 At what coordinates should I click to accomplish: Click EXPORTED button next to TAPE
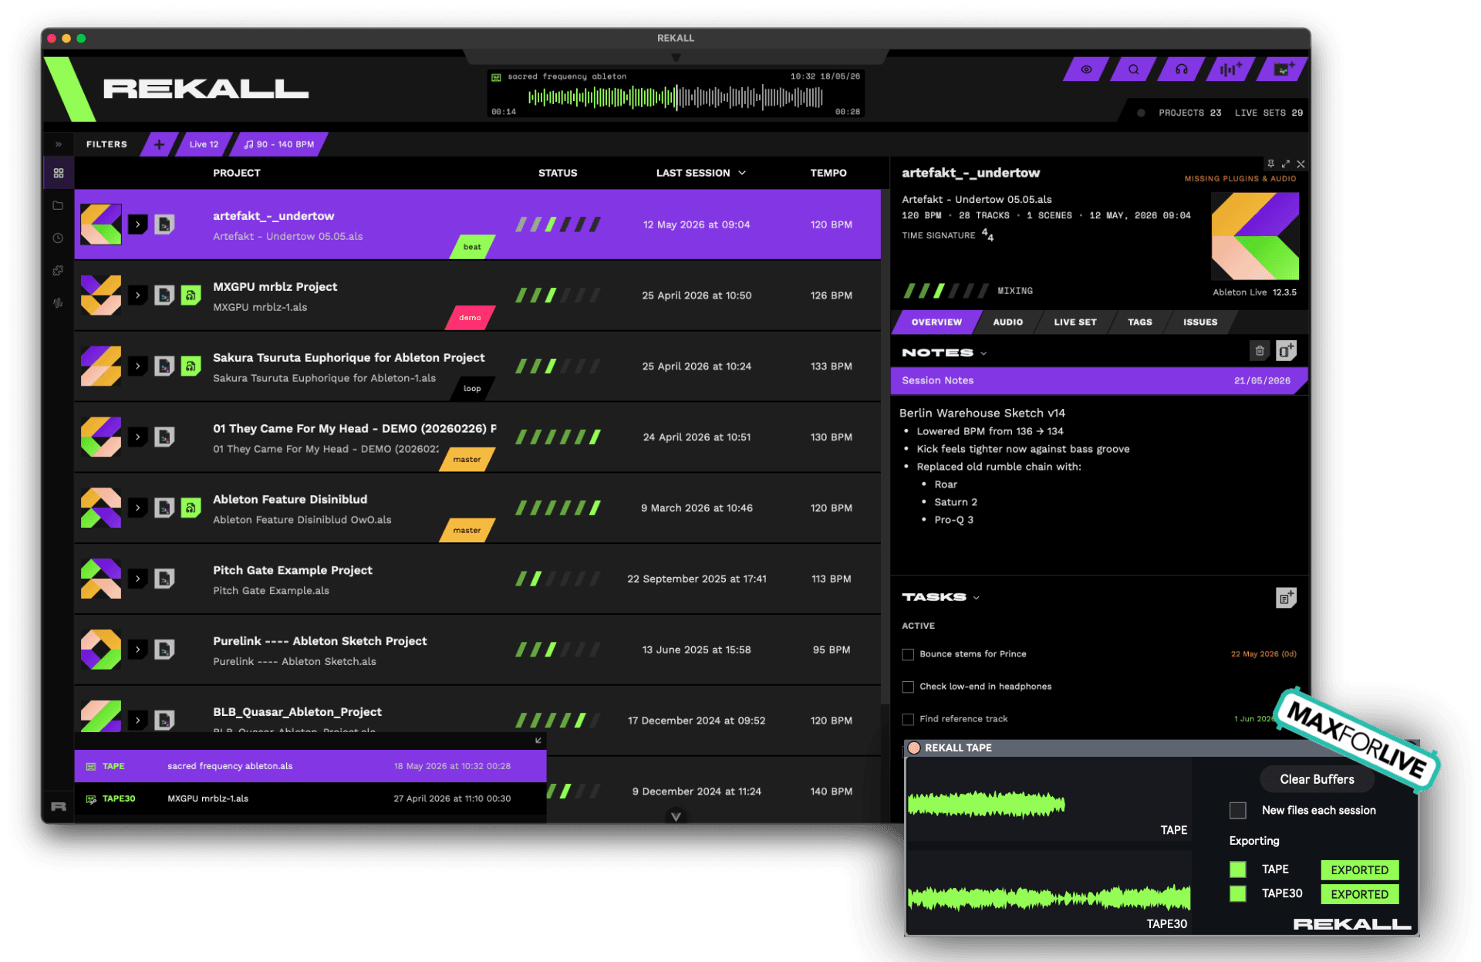1359,869
